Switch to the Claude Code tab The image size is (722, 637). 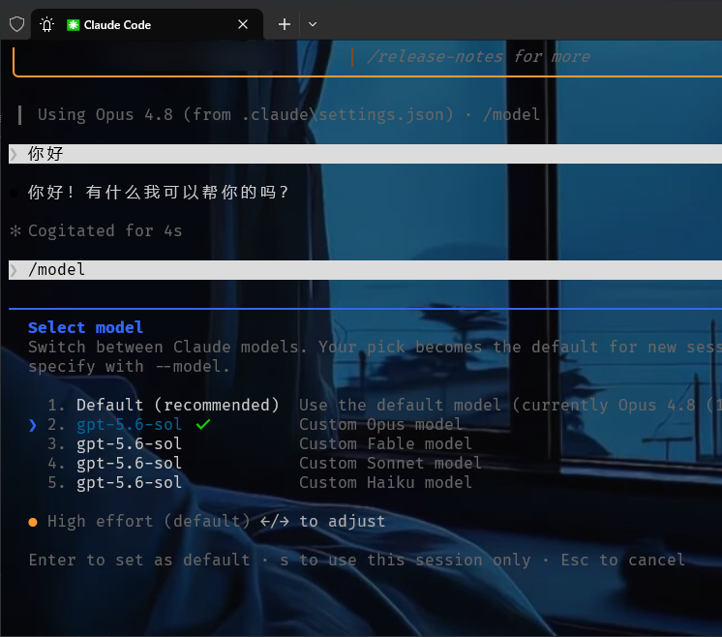(147, 25)
